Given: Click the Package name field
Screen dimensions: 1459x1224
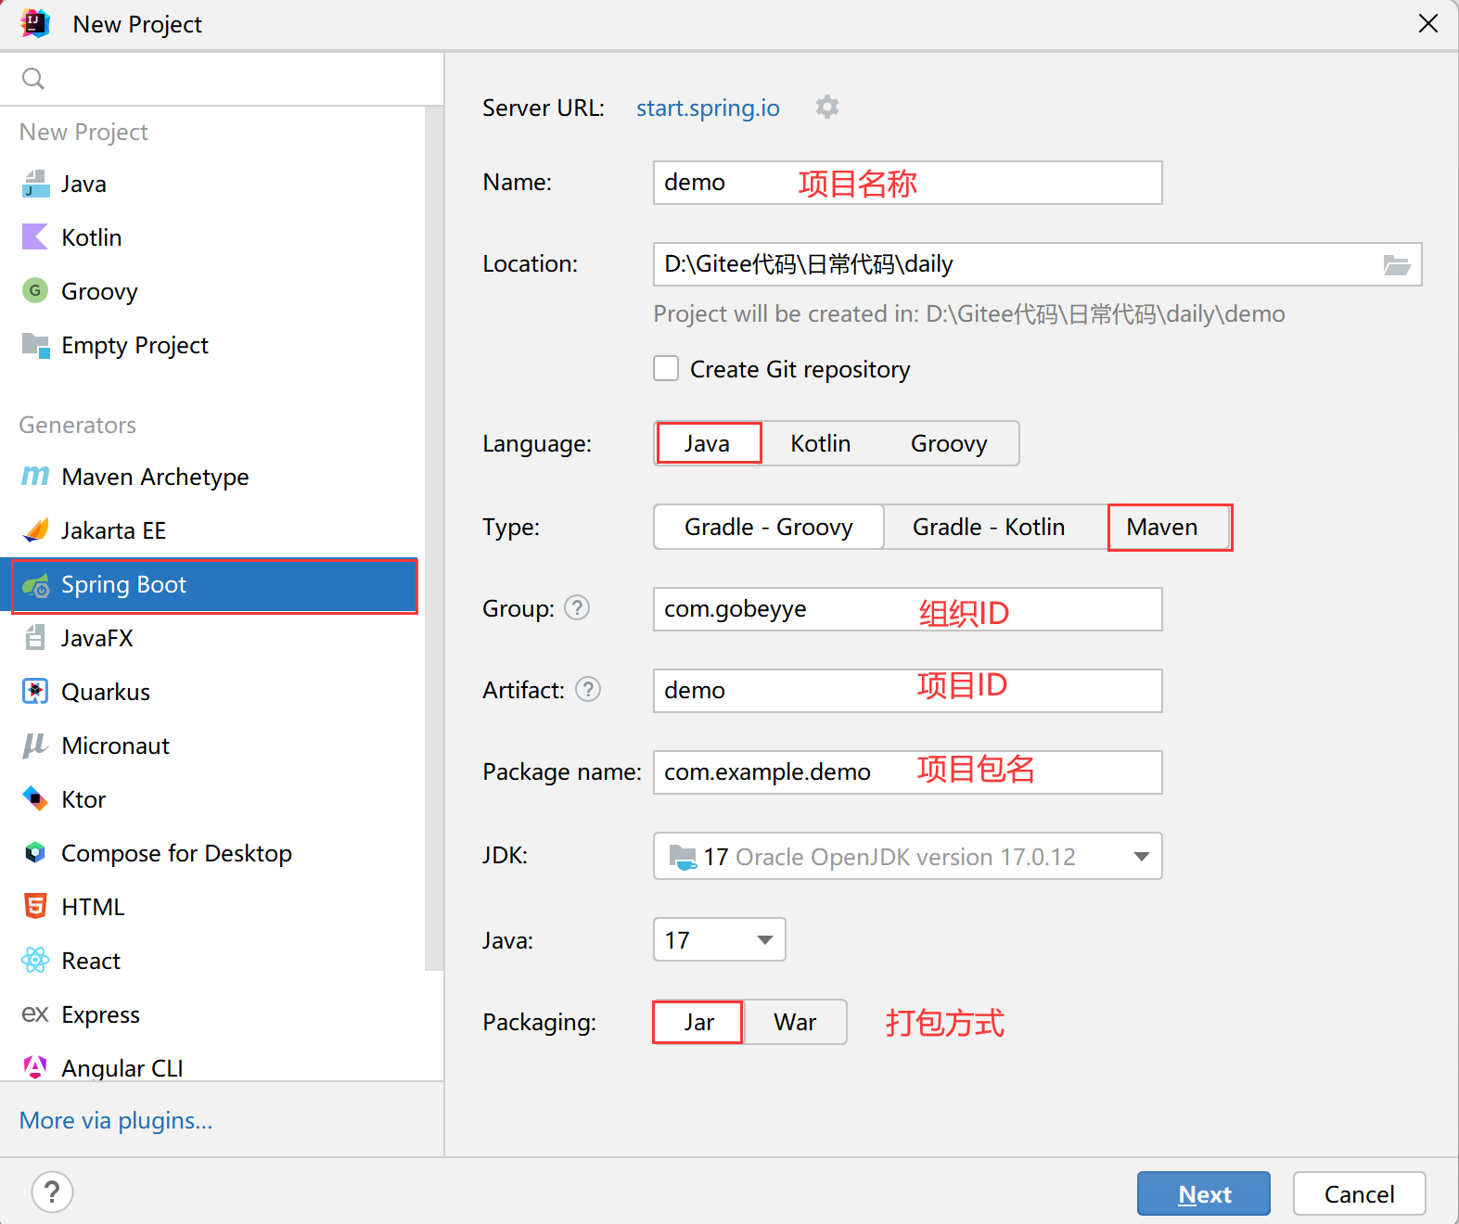Looking at the screenshot, I should click(x=907, y=772).
